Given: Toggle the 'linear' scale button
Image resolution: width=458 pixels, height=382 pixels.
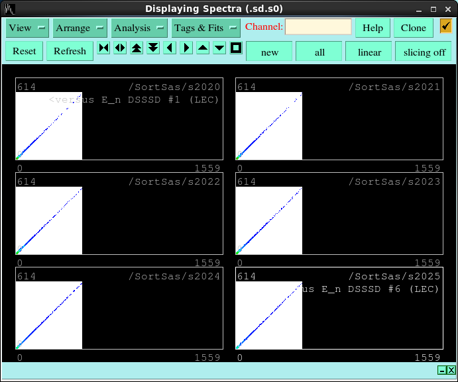Looking at the screenshot, I should pos(369,52).
